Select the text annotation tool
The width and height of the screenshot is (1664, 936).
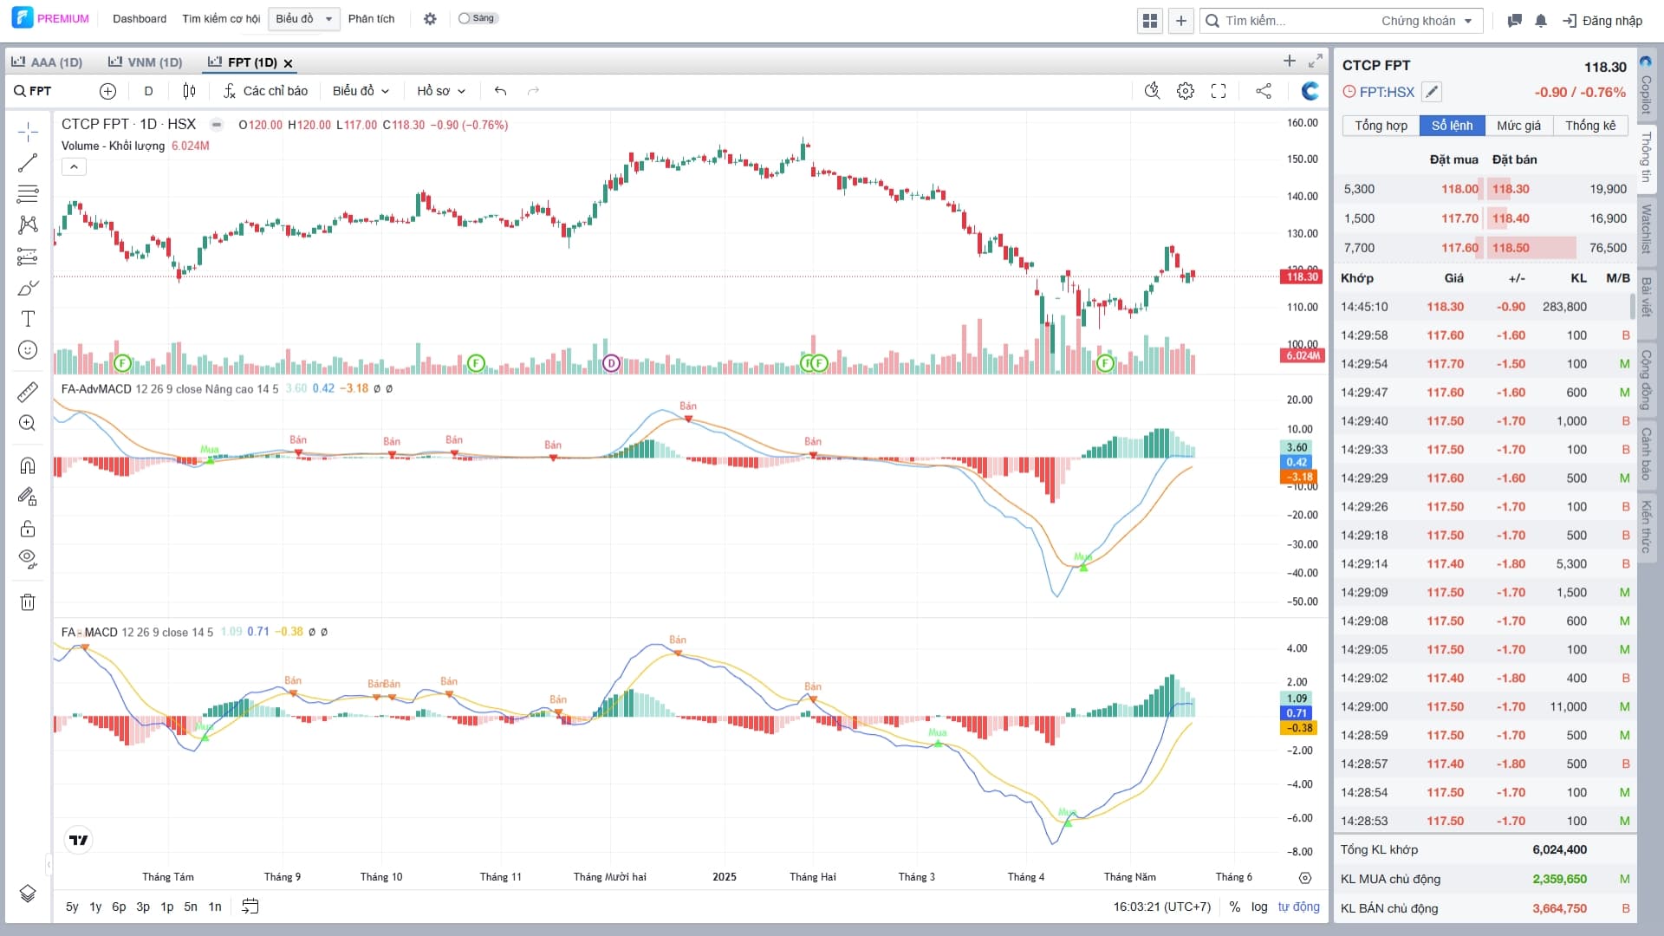point(28,319)
